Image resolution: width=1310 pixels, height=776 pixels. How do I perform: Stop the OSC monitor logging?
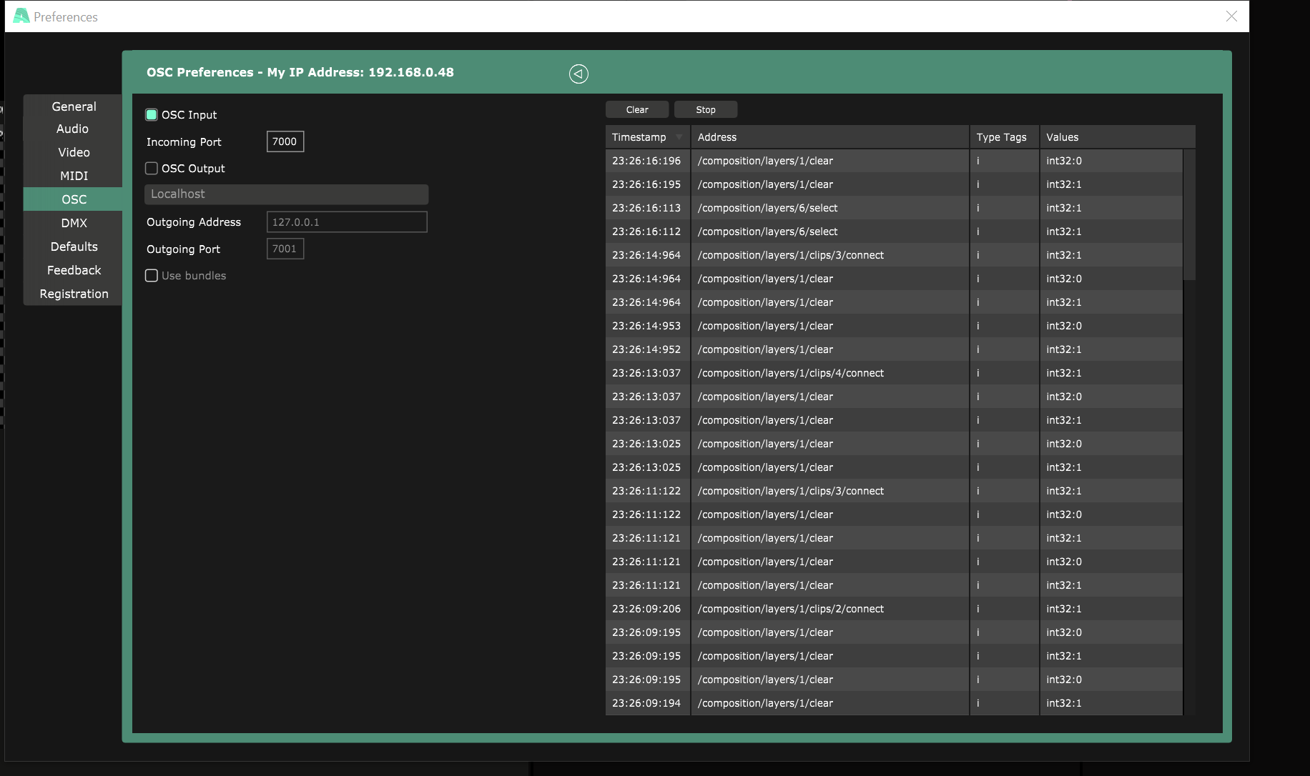pyautogui.click(x=705, y=109)
